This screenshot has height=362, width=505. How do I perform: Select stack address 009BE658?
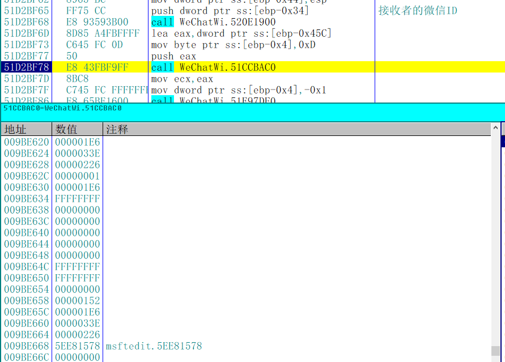(27, 301)
